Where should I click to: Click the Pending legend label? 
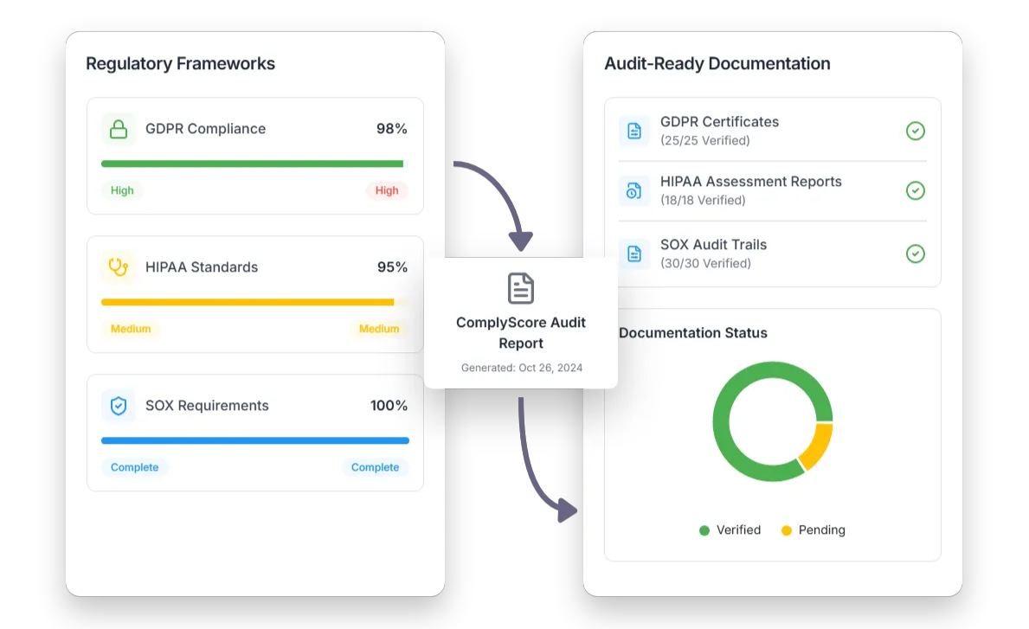tap(821, 530)
